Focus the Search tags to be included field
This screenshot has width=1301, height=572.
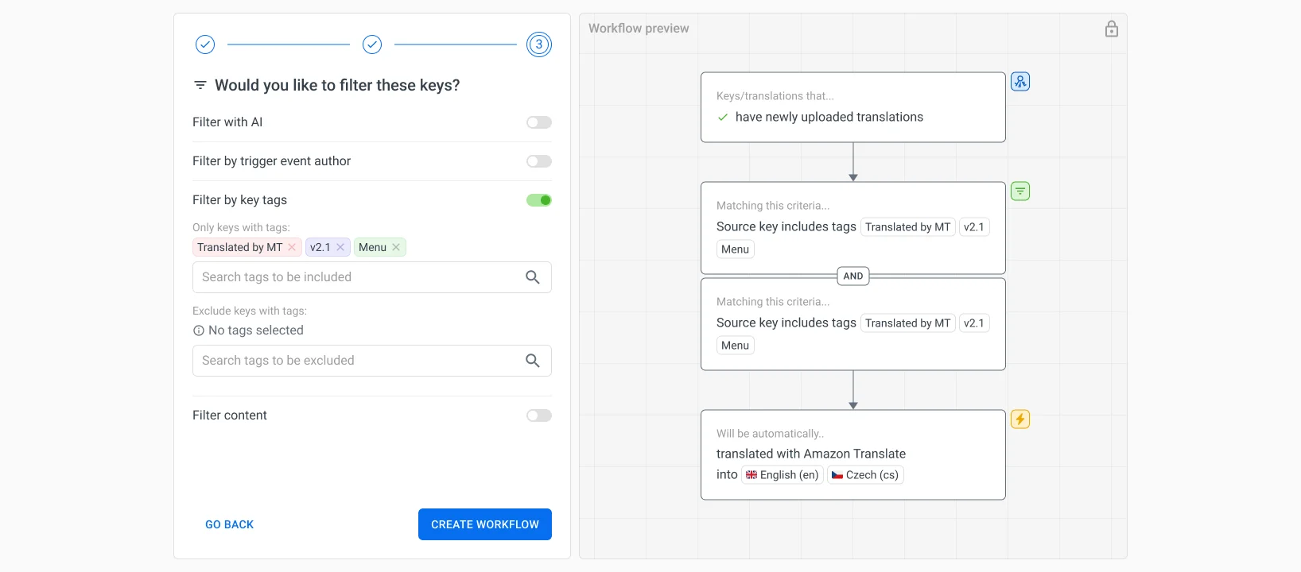[356, 277]
